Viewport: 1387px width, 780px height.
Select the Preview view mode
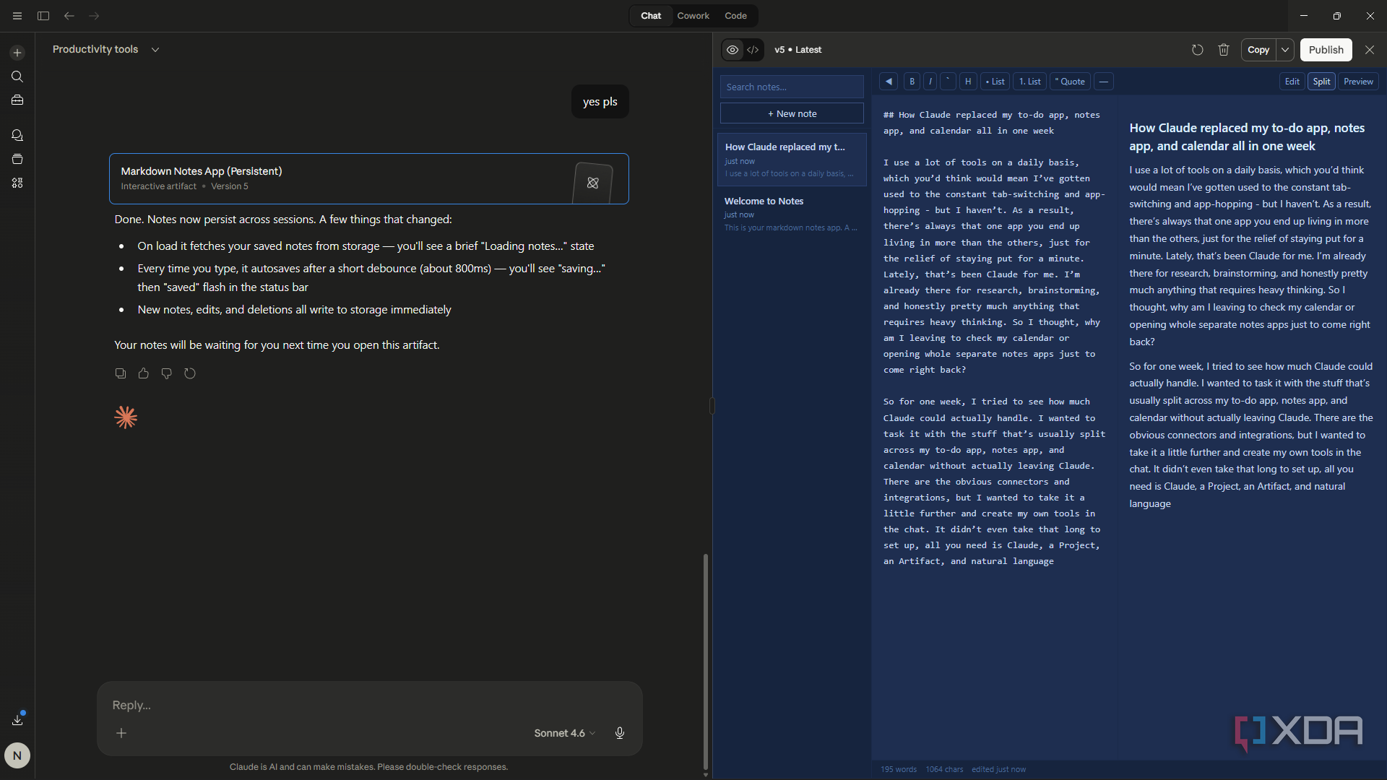click(x=1358, y=82)
